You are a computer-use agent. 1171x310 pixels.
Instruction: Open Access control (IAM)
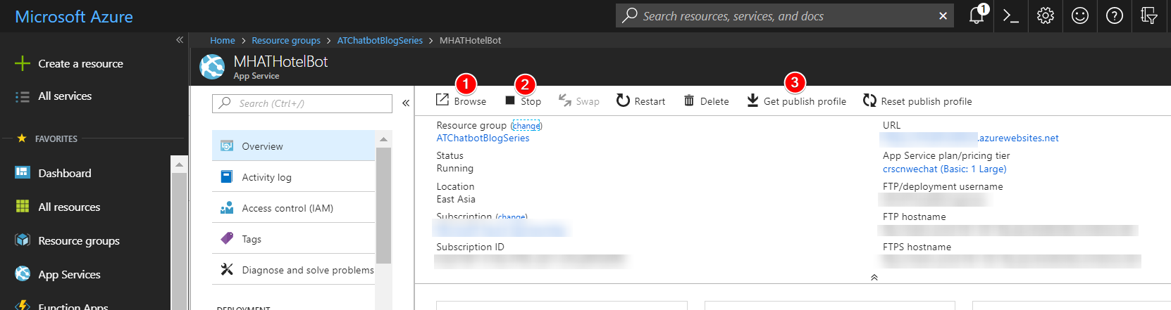click(293, 207)
